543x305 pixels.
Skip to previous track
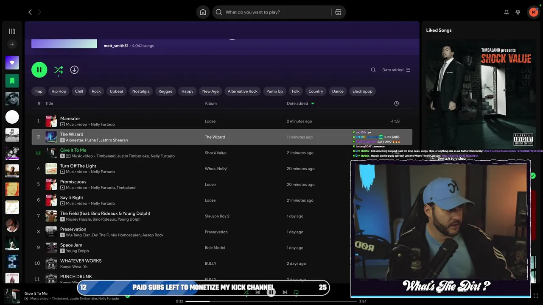258,292
